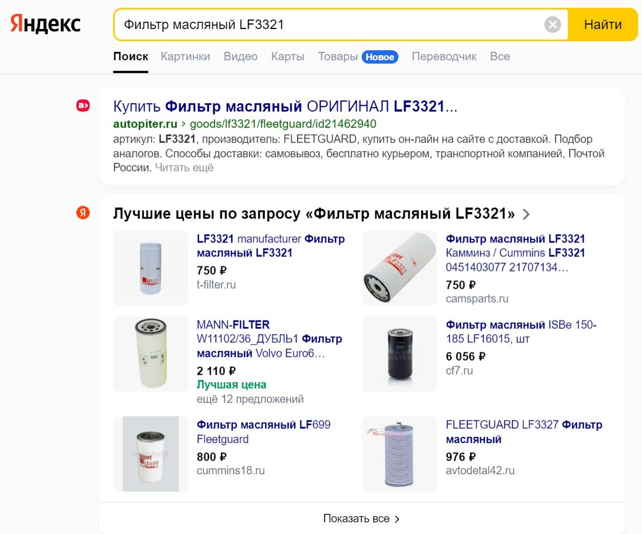Open the camsparts.ru LF3321 filter product image
This screenshot has height=534, width=642.
click(x=400, y=268)
